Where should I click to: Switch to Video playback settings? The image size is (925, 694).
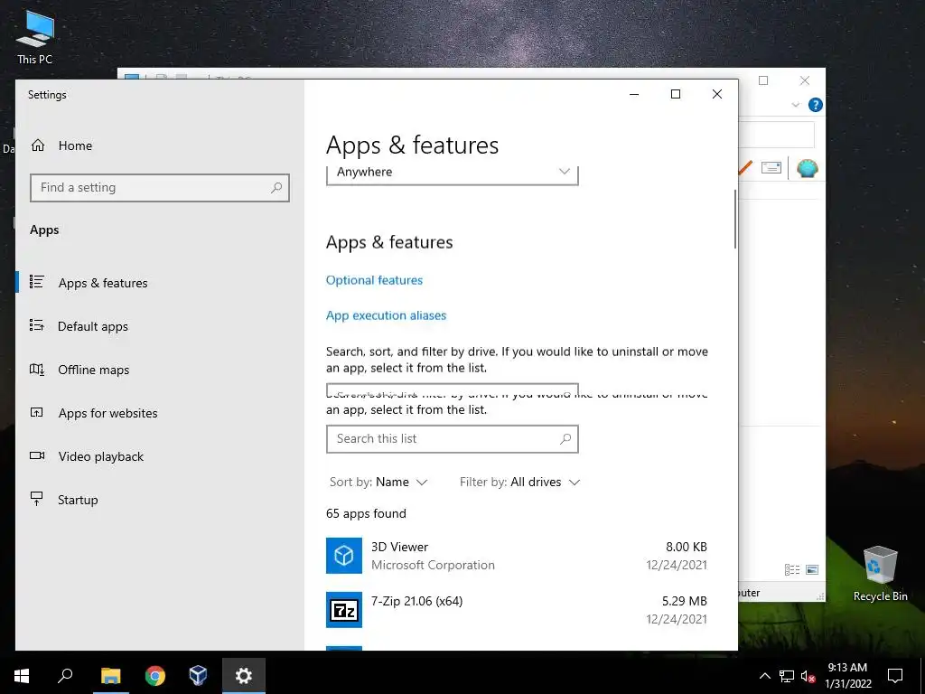tap(101, 456)
